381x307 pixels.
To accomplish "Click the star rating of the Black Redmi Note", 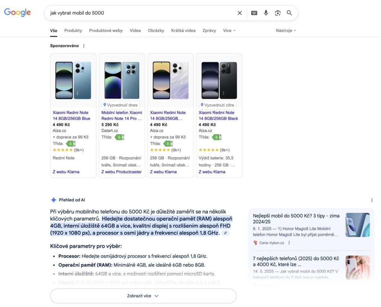I will pos(208,150).
